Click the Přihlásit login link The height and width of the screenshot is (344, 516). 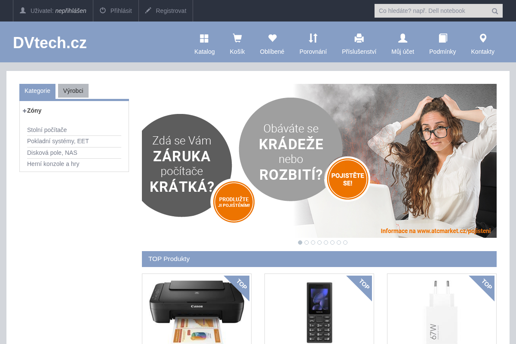click(121, 11)
